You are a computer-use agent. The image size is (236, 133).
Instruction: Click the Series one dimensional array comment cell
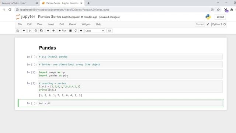(130, 65)
